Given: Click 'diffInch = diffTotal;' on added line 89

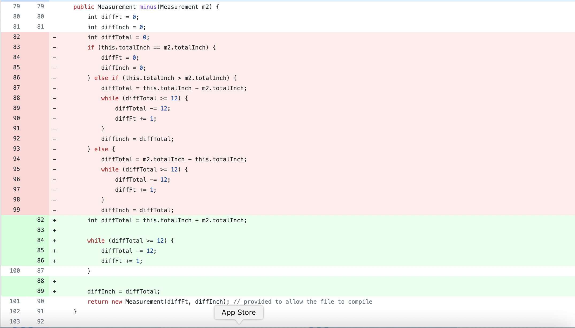Looking at the screenshot, I should pos(124,292).
